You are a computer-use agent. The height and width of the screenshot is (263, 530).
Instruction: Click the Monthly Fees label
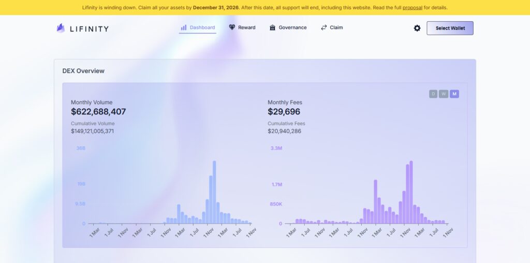point(285,103)
